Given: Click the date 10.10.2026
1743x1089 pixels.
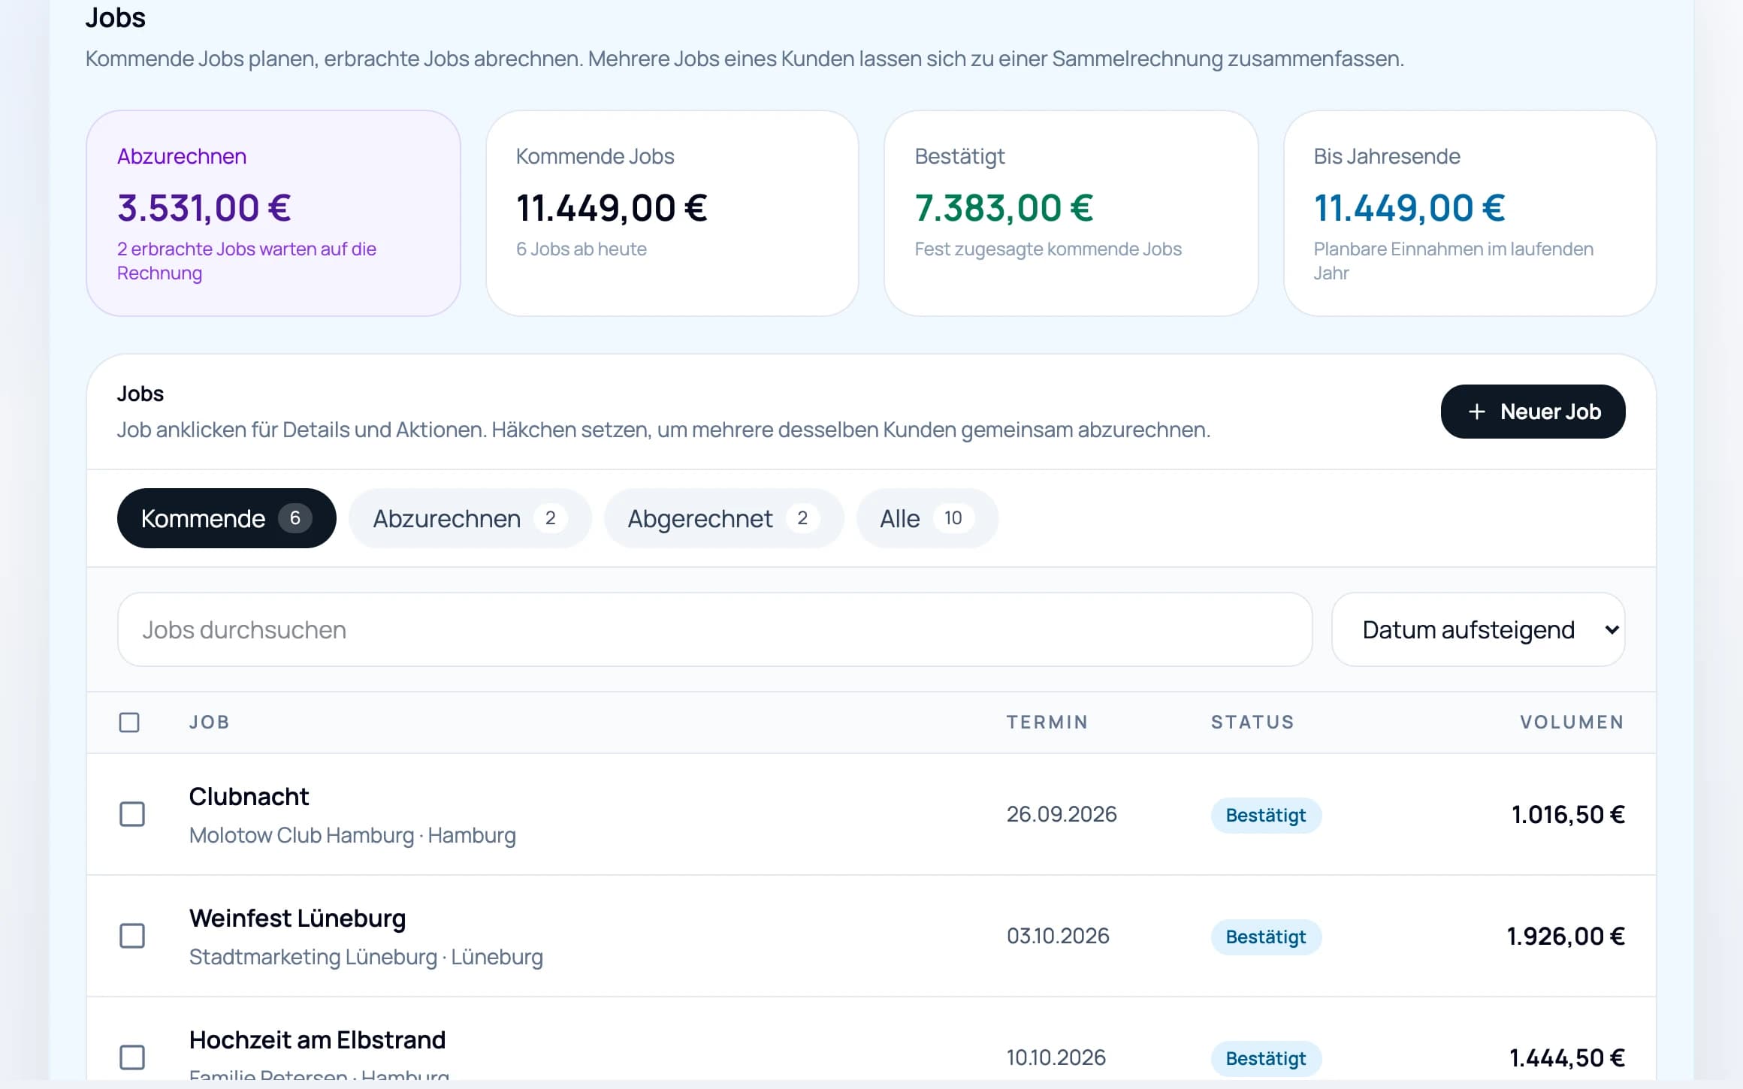Looking at the screenshot, I should [1056, 1057].
